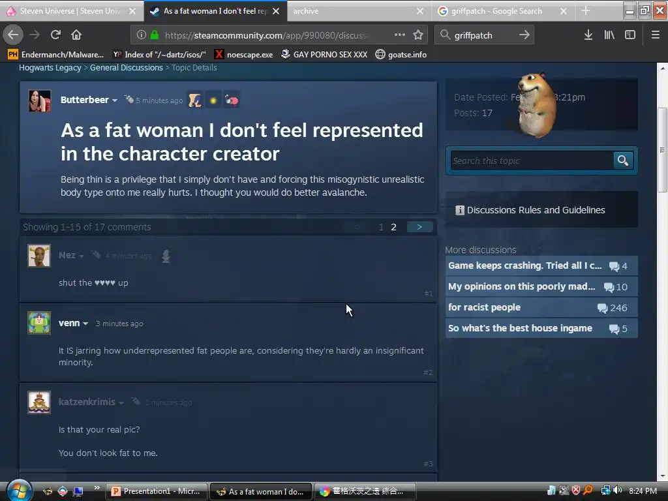Click scrollbar down arrow
The width and height of the screenshot is (668, 501).
click(662, 476)
